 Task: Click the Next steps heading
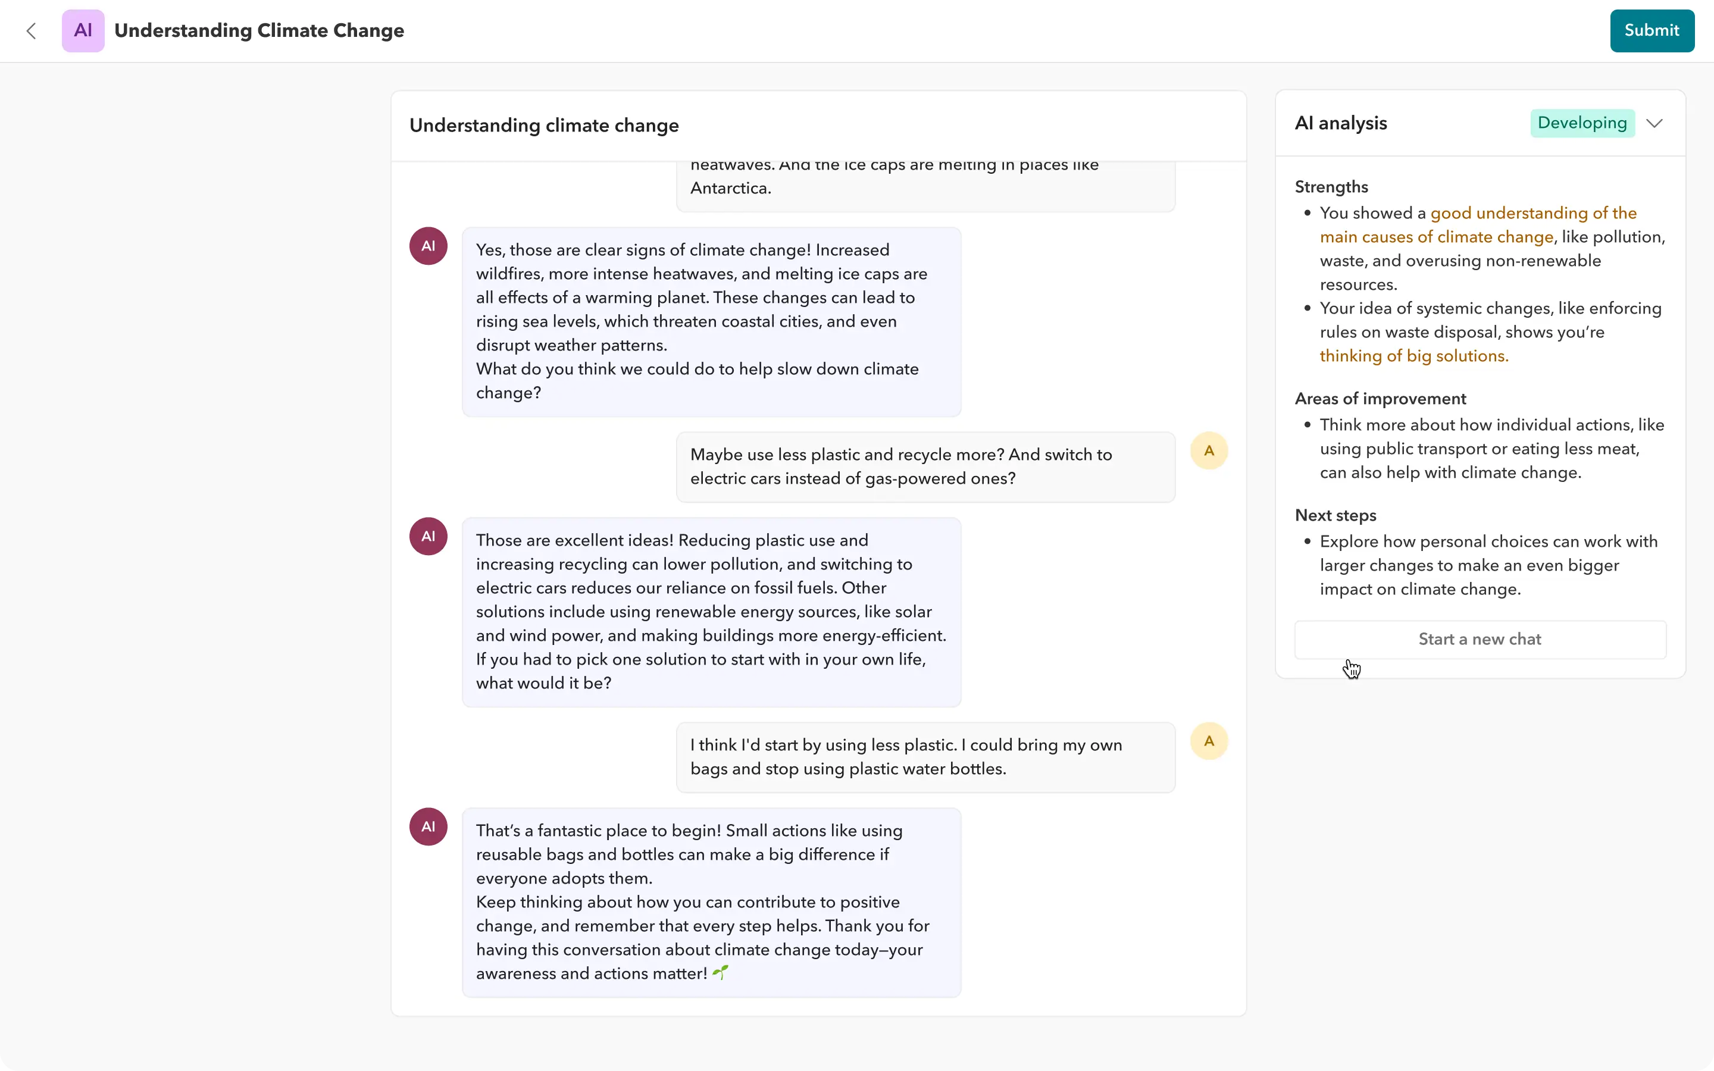(1335, 516)
